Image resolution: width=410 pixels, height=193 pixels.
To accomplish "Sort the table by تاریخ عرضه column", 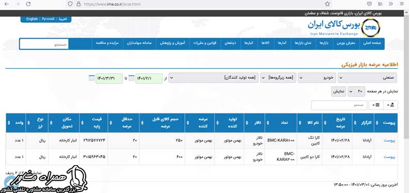I will 337,123.
